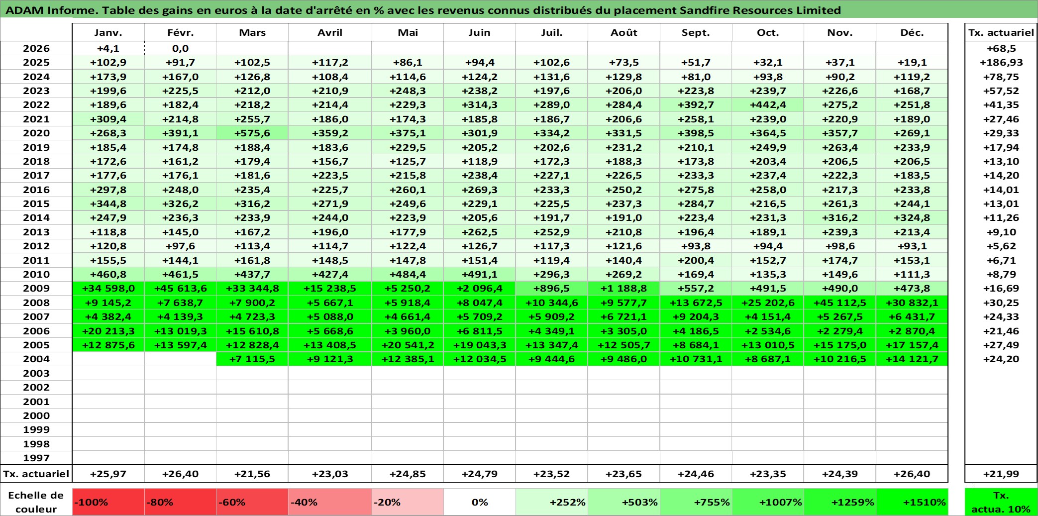Select the Avril column header
This screenshot has height=516, width=1038.
(330, 32)
